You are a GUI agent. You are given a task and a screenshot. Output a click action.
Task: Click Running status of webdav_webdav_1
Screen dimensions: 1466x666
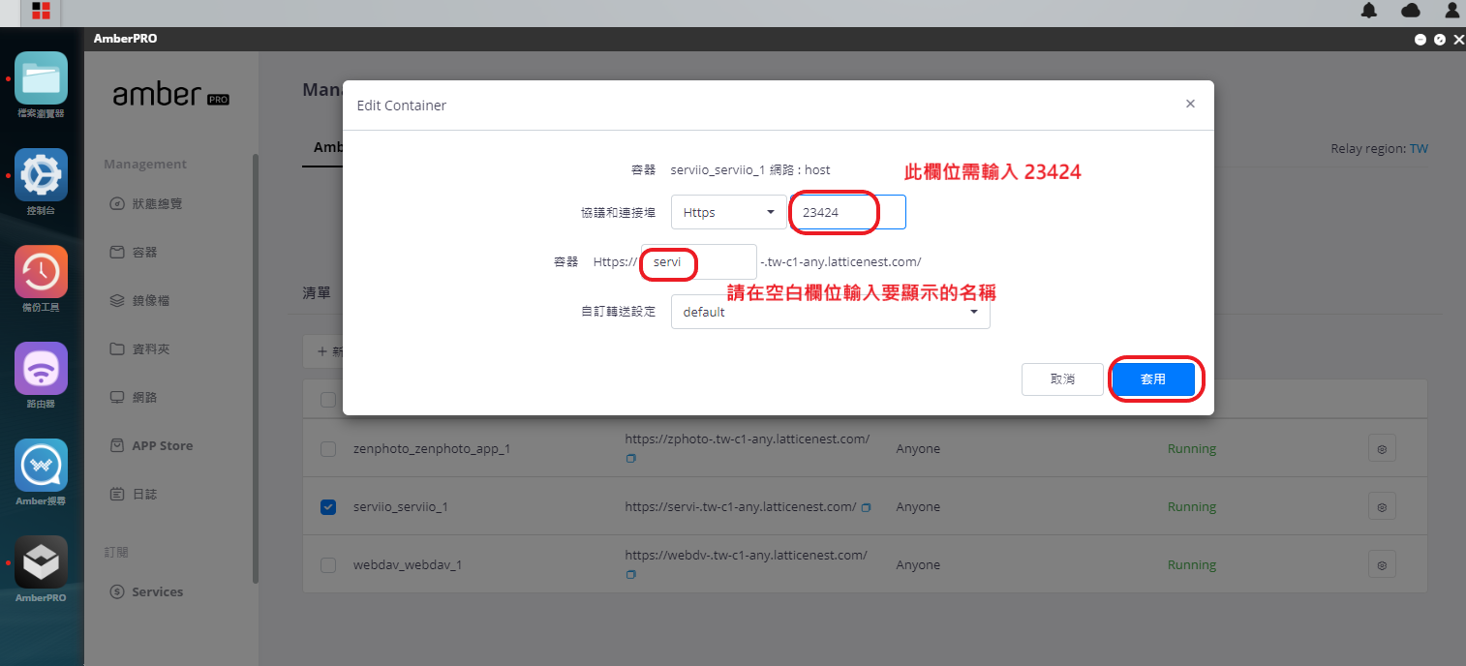coord(1192,565)
